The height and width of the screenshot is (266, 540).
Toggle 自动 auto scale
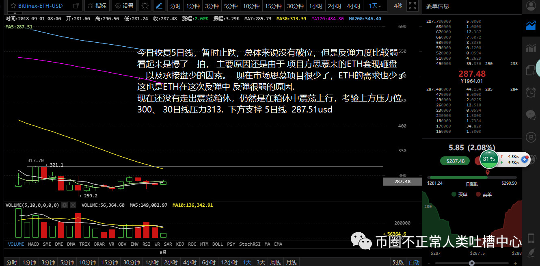pos(414,262)
